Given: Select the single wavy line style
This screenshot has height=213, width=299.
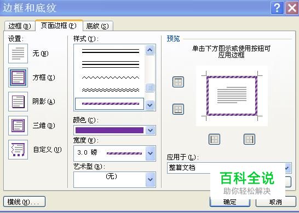Looking at the screenshot, I should pyautogui.click(x=111, y=78).
